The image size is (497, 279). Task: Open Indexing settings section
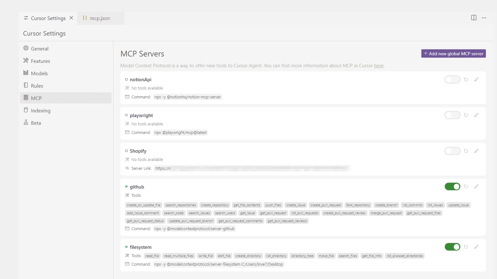66,110
